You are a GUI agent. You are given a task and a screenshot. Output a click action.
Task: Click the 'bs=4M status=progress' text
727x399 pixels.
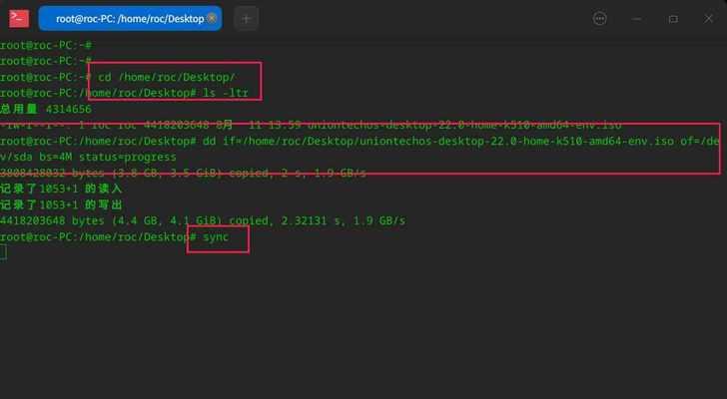point(108,157)
